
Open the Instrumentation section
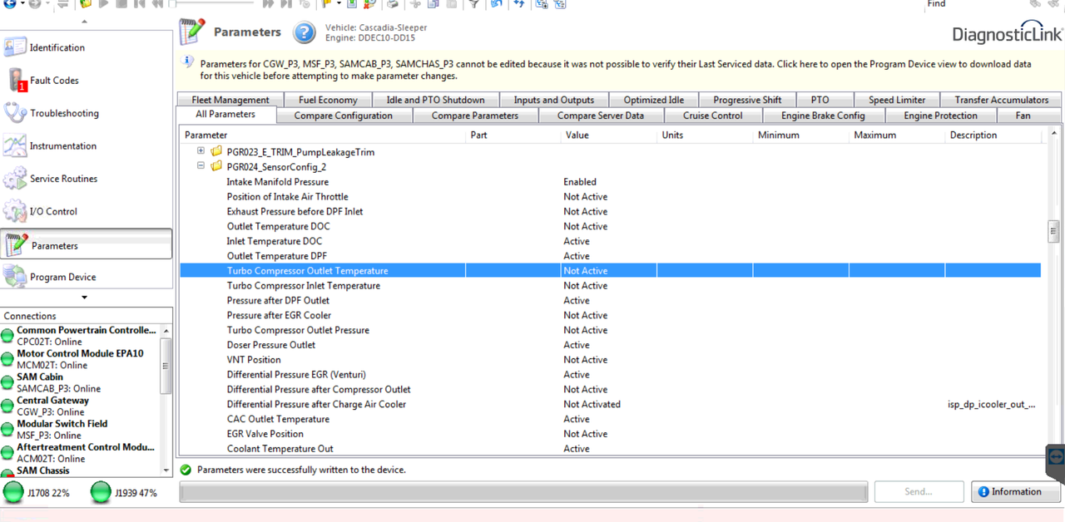[x=87, y=145]
